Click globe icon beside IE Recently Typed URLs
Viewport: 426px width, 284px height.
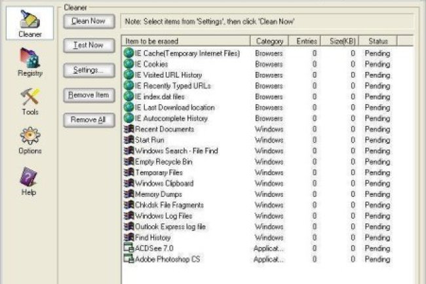(128, 86)
